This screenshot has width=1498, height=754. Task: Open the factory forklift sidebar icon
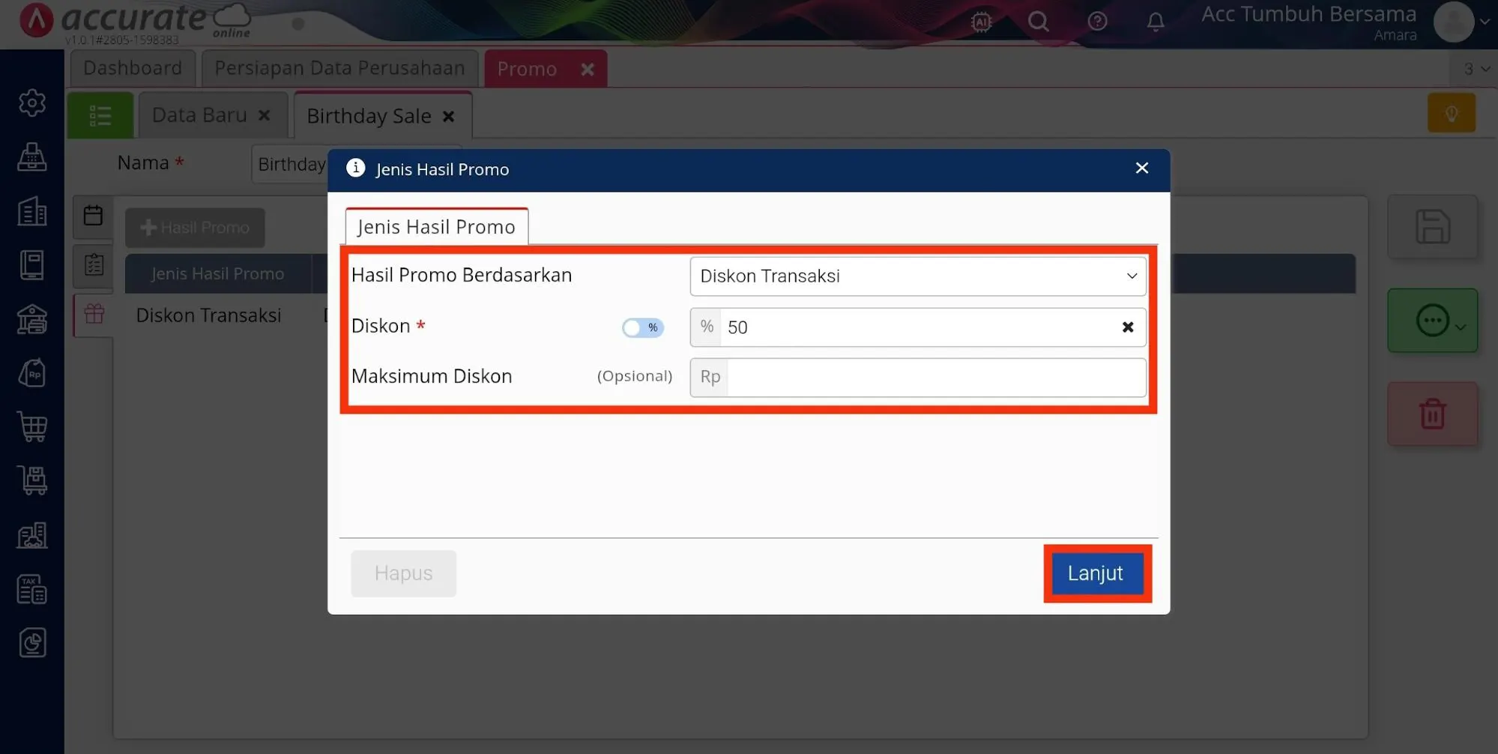pos(32,535)
